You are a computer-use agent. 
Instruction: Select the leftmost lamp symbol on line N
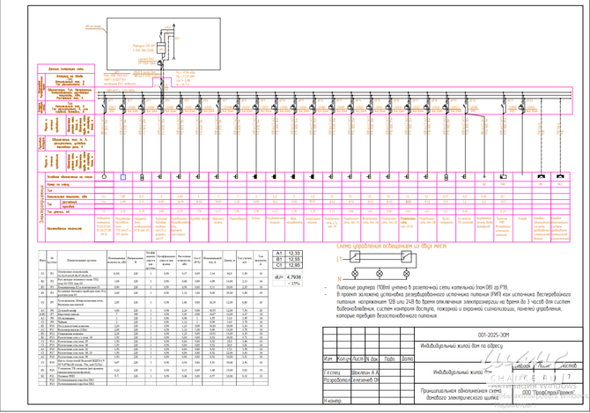(356, 274)
